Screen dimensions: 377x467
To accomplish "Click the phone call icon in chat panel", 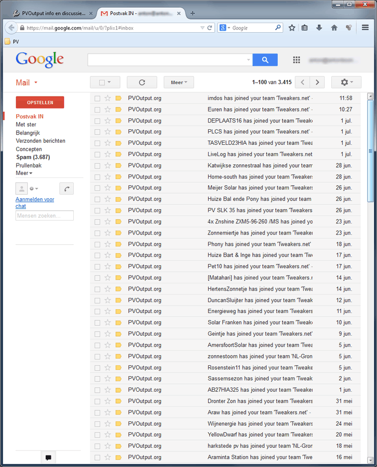I will tap(67, 188).
